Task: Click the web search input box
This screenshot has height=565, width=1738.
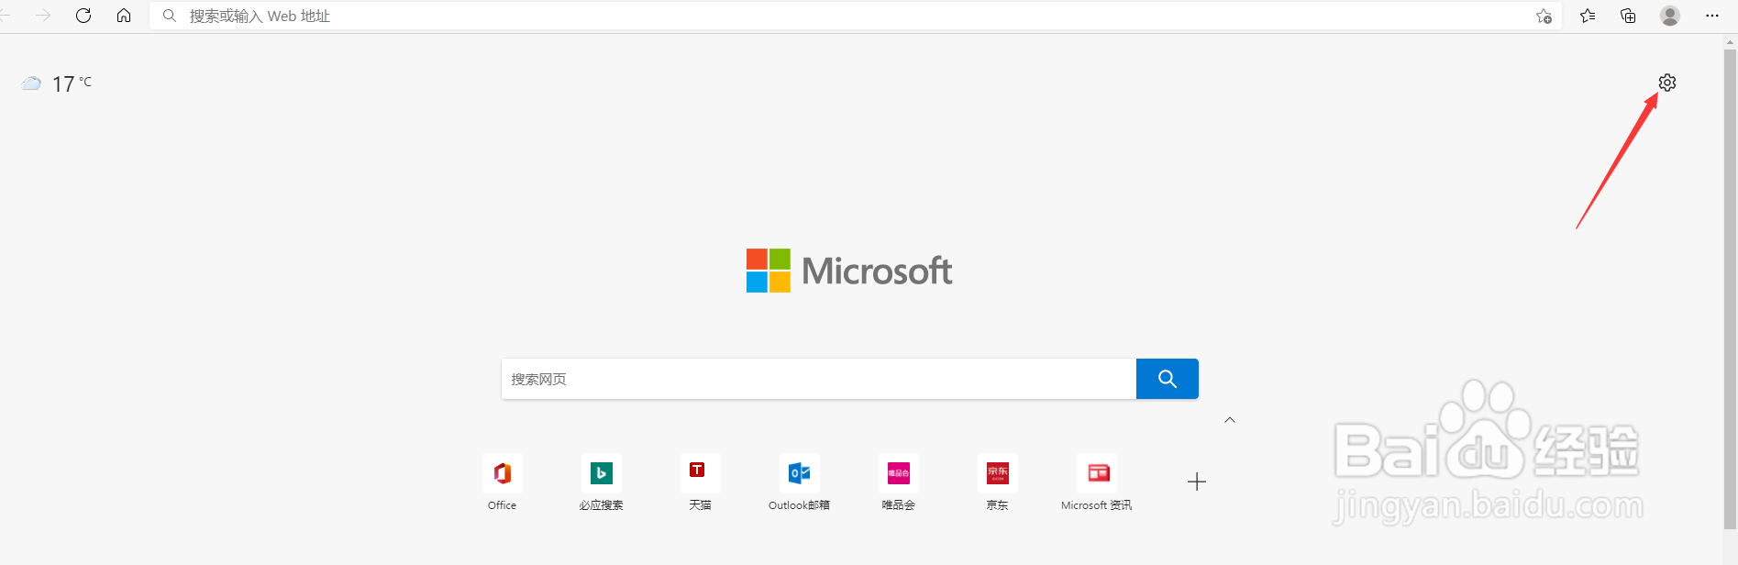Action: point(818,379)
